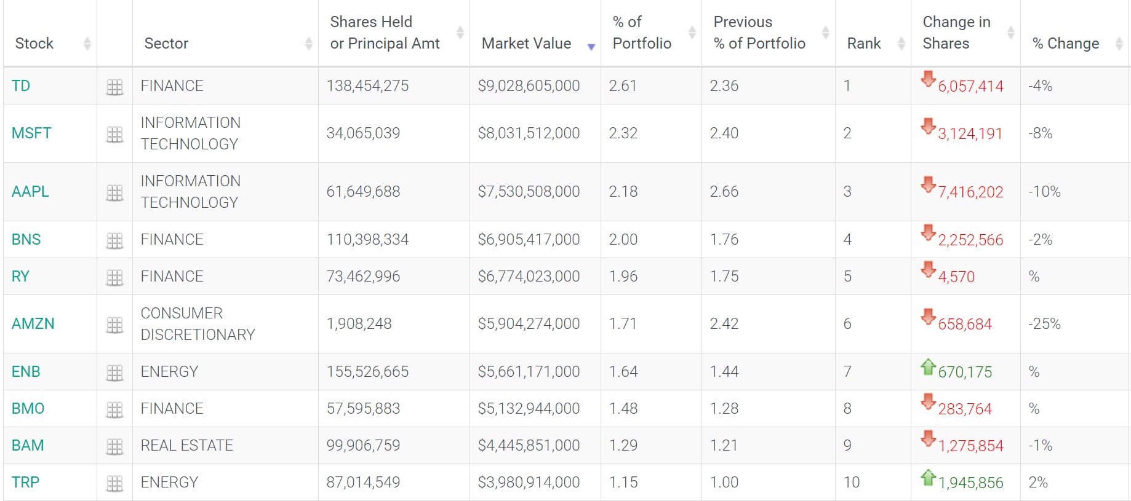This screenshot has width=1131, height=501.
Task: Sort by % Change column
Action: click(x=1066, y=44)
